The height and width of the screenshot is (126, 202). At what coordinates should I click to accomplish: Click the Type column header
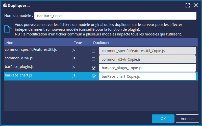[81, 43]
